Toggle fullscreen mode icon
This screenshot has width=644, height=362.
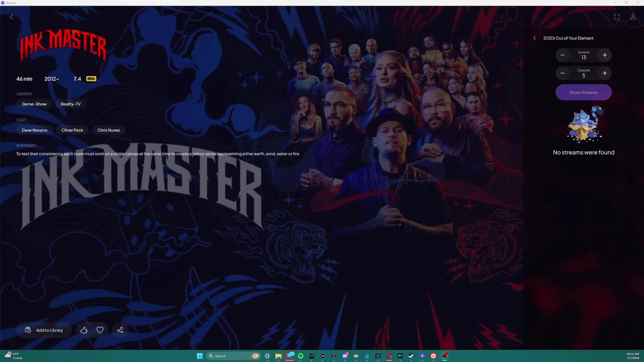click(x=617, y=17)
